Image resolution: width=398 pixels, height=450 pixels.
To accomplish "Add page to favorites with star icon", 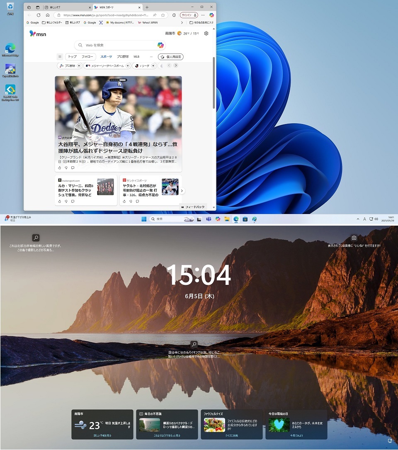I will point(163,15).
